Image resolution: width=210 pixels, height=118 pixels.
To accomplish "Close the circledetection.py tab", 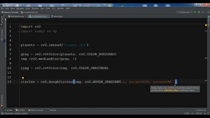I will pyautogui.click(x=48, y=16).
